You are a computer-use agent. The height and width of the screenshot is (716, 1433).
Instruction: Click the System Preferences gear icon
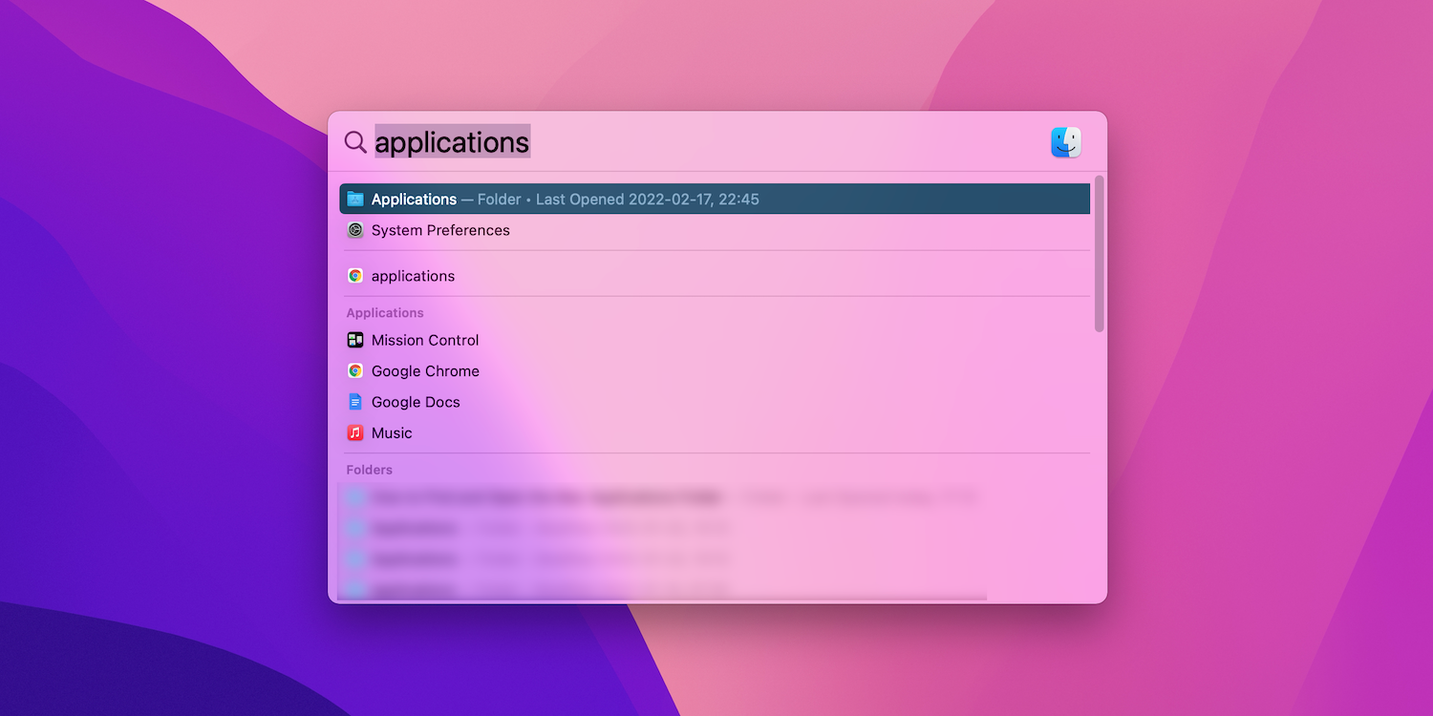(x=355, y=230)
